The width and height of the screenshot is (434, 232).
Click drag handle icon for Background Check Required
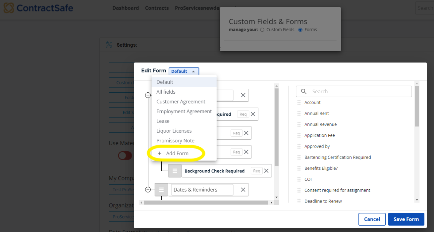pos(175,171)
